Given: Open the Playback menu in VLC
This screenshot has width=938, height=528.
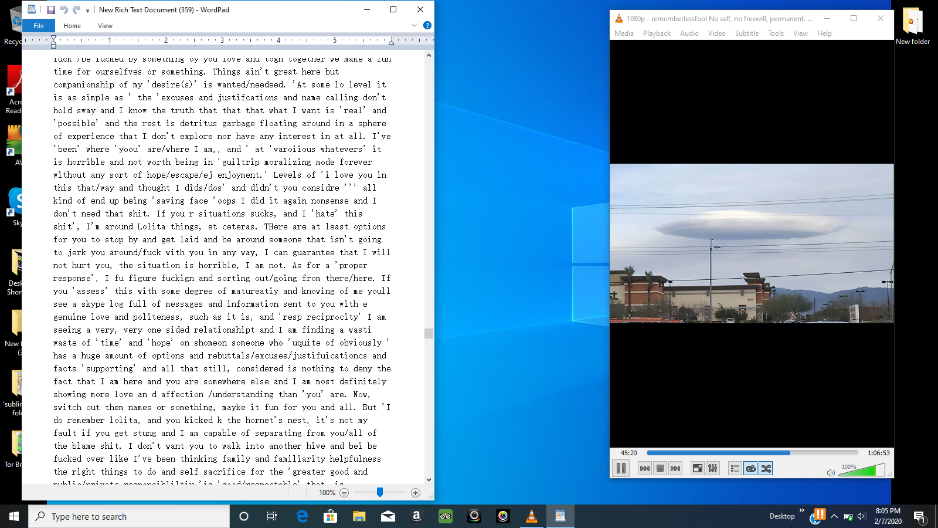Looking at the screenshot, I should (x=657, y=33).
